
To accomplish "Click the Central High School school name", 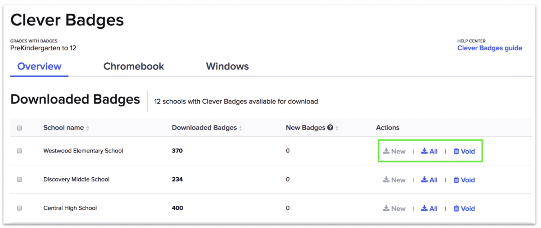I will [x=70, y=208].
